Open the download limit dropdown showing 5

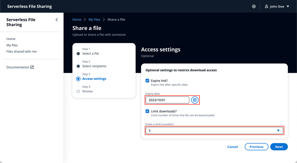click(214, 130)
